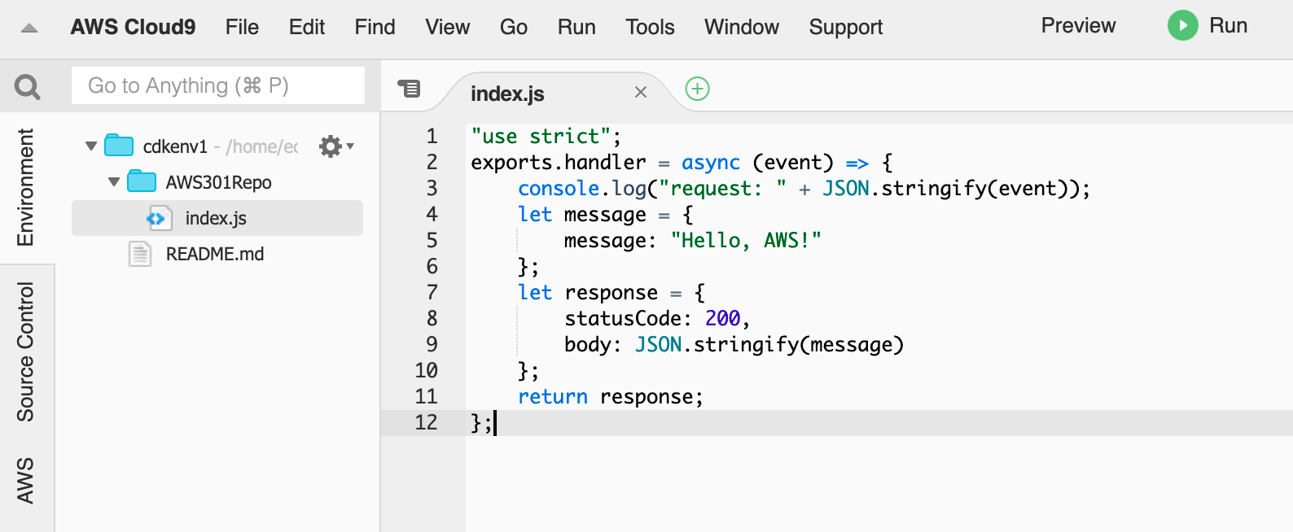Click line number 7 in gutter

pos(432,292)
